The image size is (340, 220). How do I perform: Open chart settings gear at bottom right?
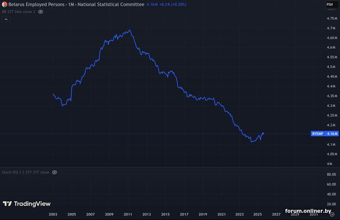(332, 214)
